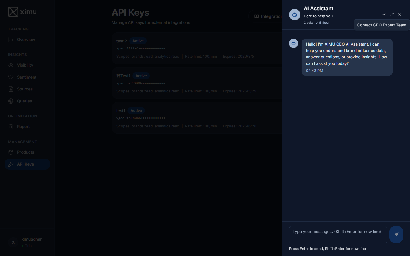
Task: Select API Keys key icon in sidebar
Action: coord(11,164)
